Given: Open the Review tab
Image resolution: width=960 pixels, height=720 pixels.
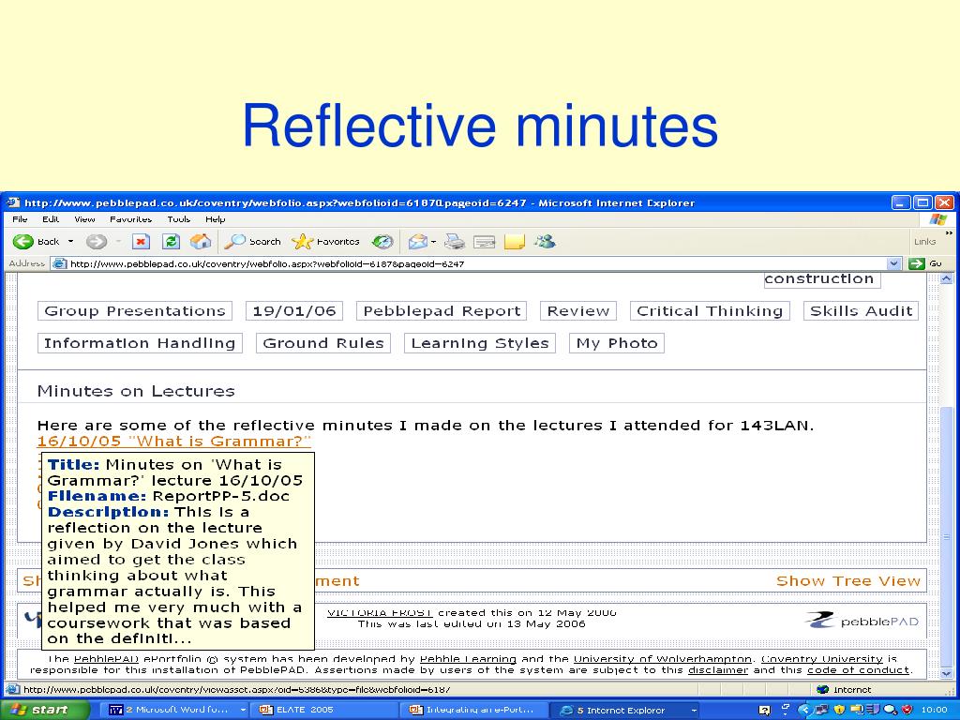Looking at the screenshot, I should pyautogui.click(x=577, y=311).
